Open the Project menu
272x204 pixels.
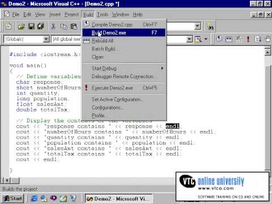point(71,15)
